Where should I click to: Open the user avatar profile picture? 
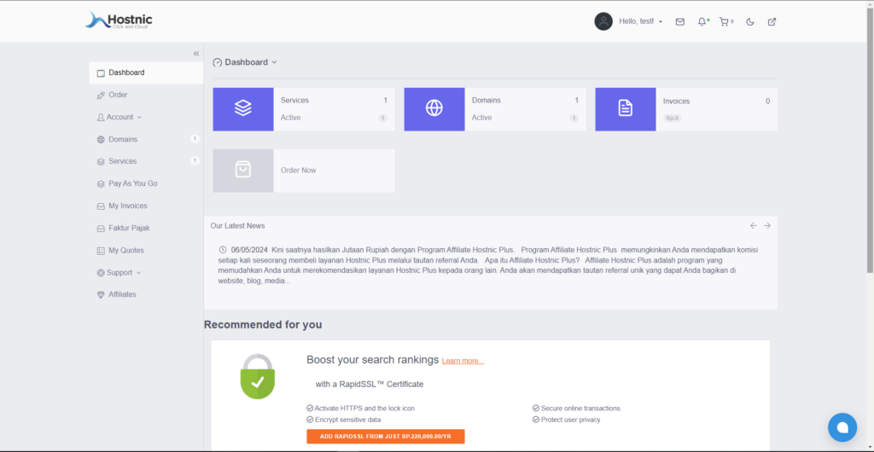603,21
